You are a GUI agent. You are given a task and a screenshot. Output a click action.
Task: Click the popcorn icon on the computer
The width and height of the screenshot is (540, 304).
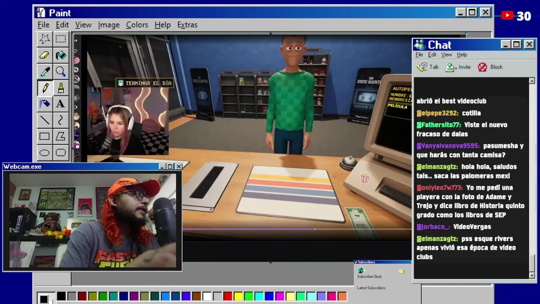point(365,178)
